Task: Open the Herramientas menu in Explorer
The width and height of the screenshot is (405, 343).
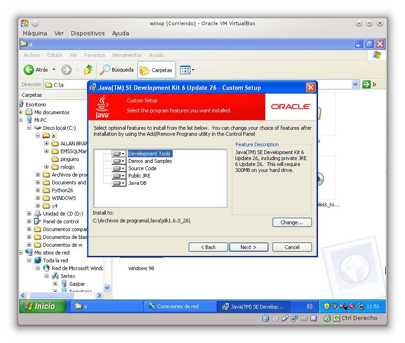Action: click(x=126, y=55)
